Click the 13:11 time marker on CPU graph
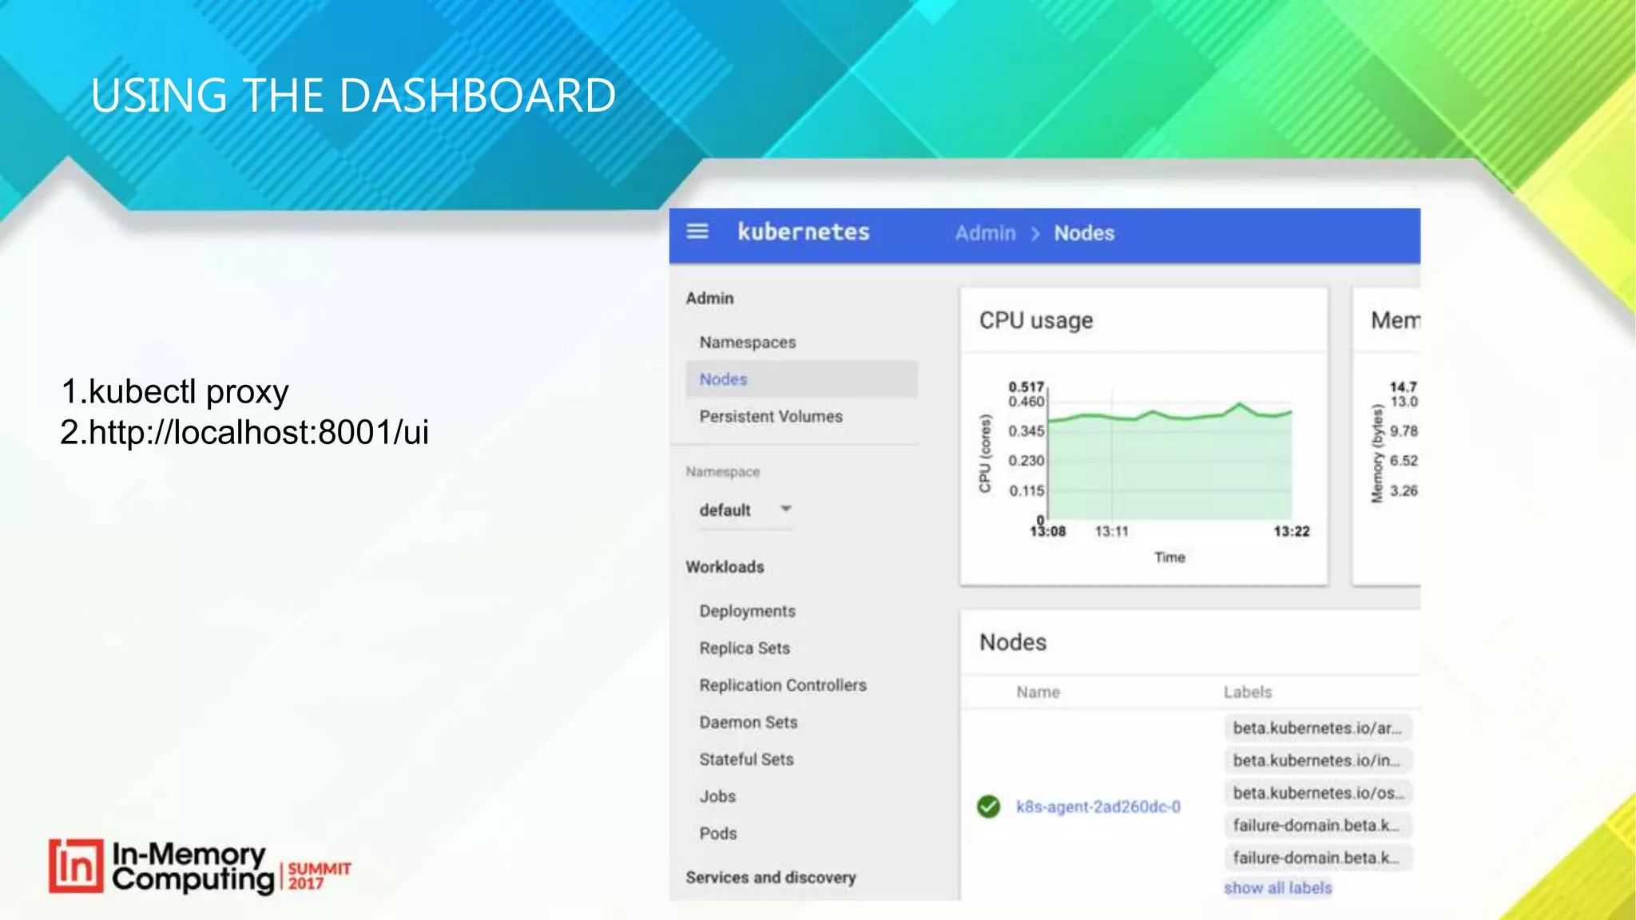Screen dimensions: 1636x920 (x=1111, y=532)
